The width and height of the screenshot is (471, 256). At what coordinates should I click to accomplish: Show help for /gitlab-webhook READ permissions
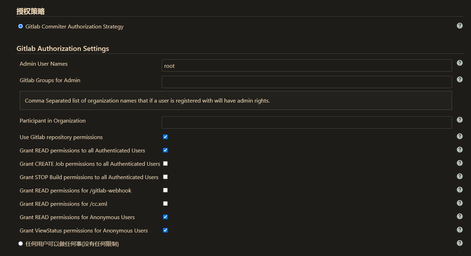[459, 190]
